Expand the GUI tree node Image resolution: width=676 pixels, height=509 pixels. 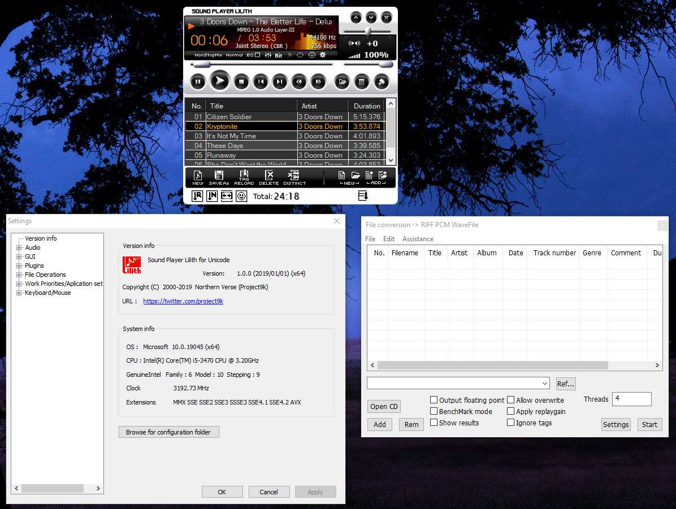point(19,256)
